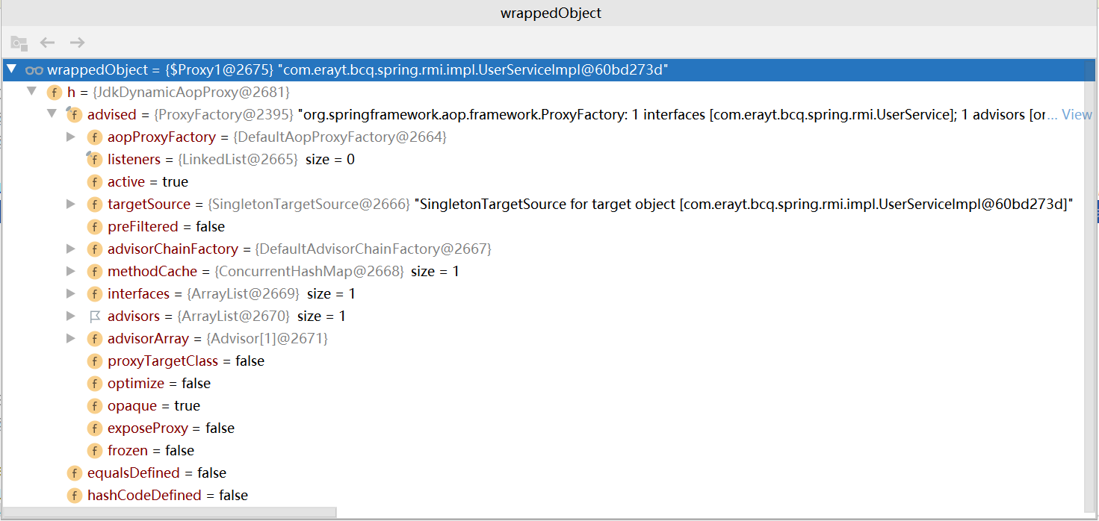Viewport: 1099px width, 521px height.
Task: Click the horizontal scrollbar at the bottom
Action: pos(170,514)
